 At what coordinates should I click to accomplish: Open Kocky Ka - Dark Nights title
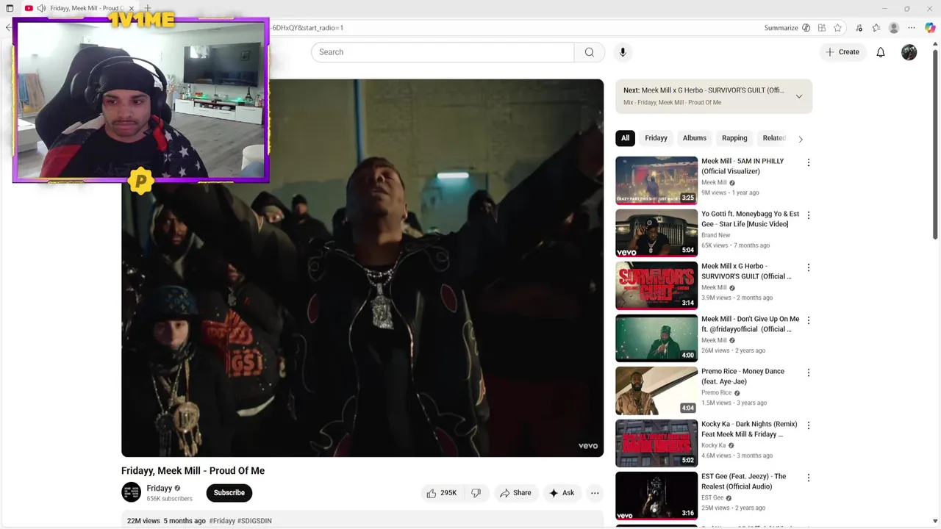coord(749,429)
